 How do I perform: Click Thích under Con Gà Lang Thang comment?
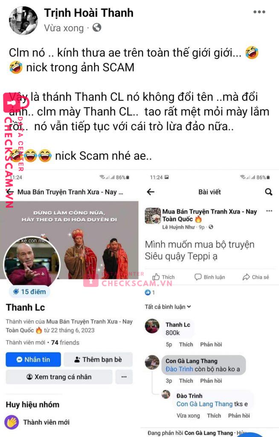coord(186,381)
